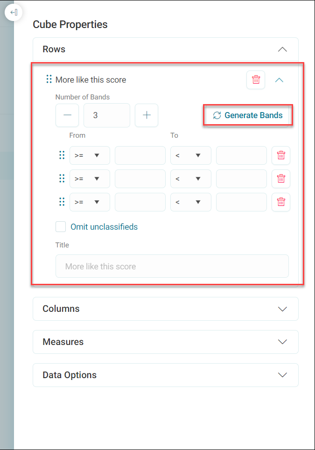Decrease number of bands with minus button

click(67, 115)
